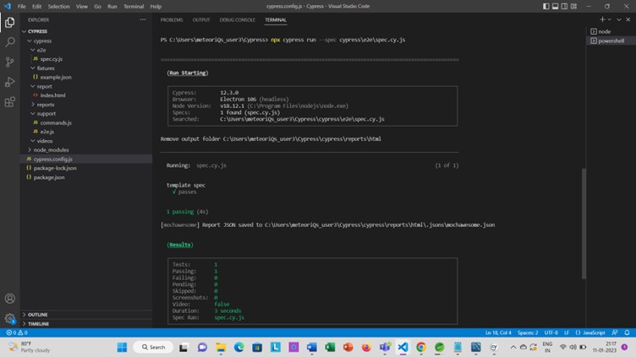
Task: Open Customize Layout icon
Action: (573, 6)
